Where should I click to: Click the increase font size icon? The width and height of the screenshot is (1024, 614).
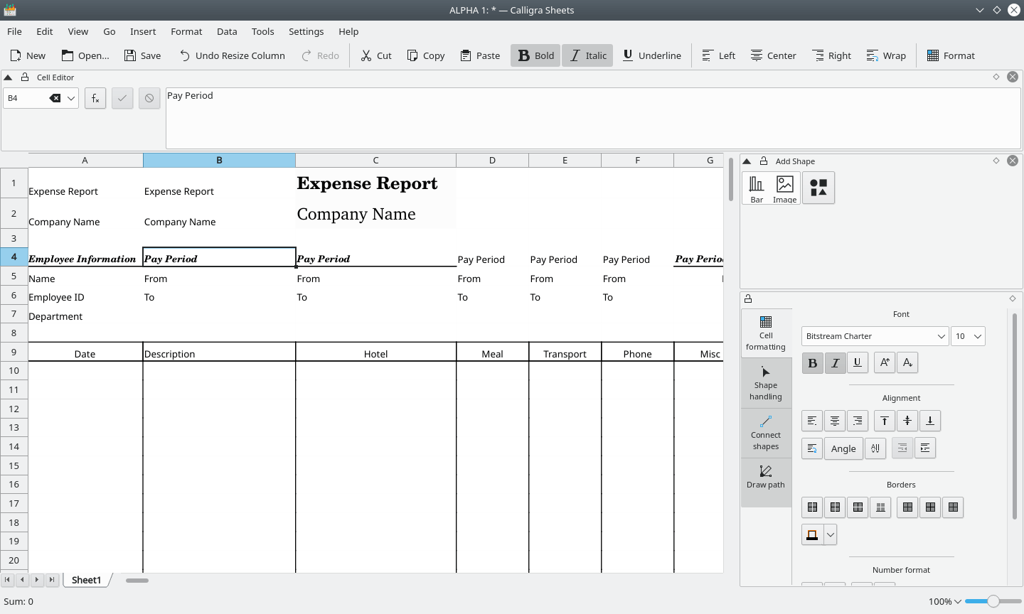click(x=884, y=362)
